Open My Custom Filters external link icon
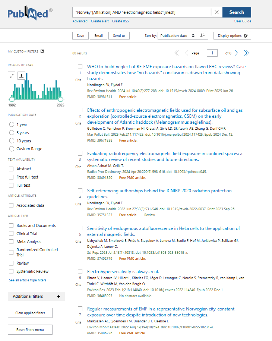 coord(42,51)
